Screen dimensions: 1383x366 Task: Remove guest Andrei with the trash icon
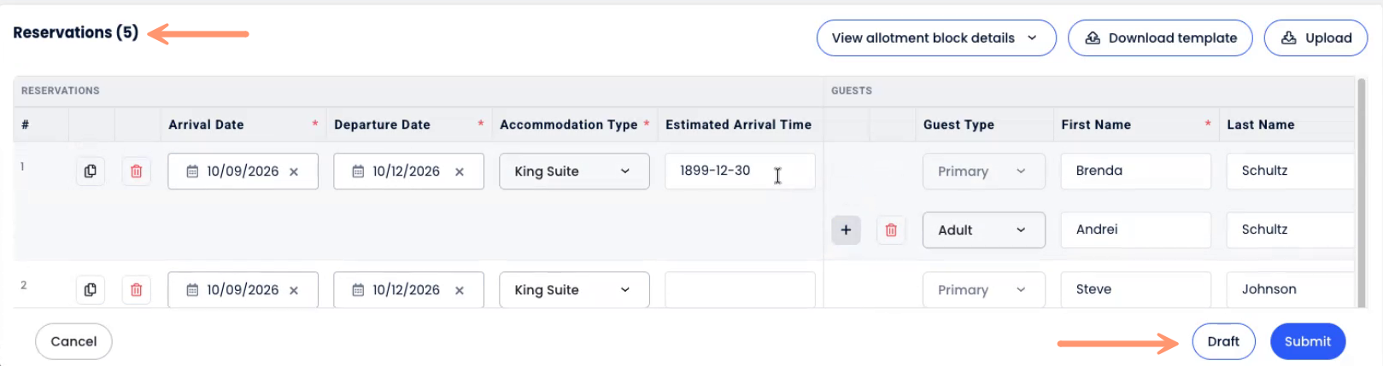891,230
